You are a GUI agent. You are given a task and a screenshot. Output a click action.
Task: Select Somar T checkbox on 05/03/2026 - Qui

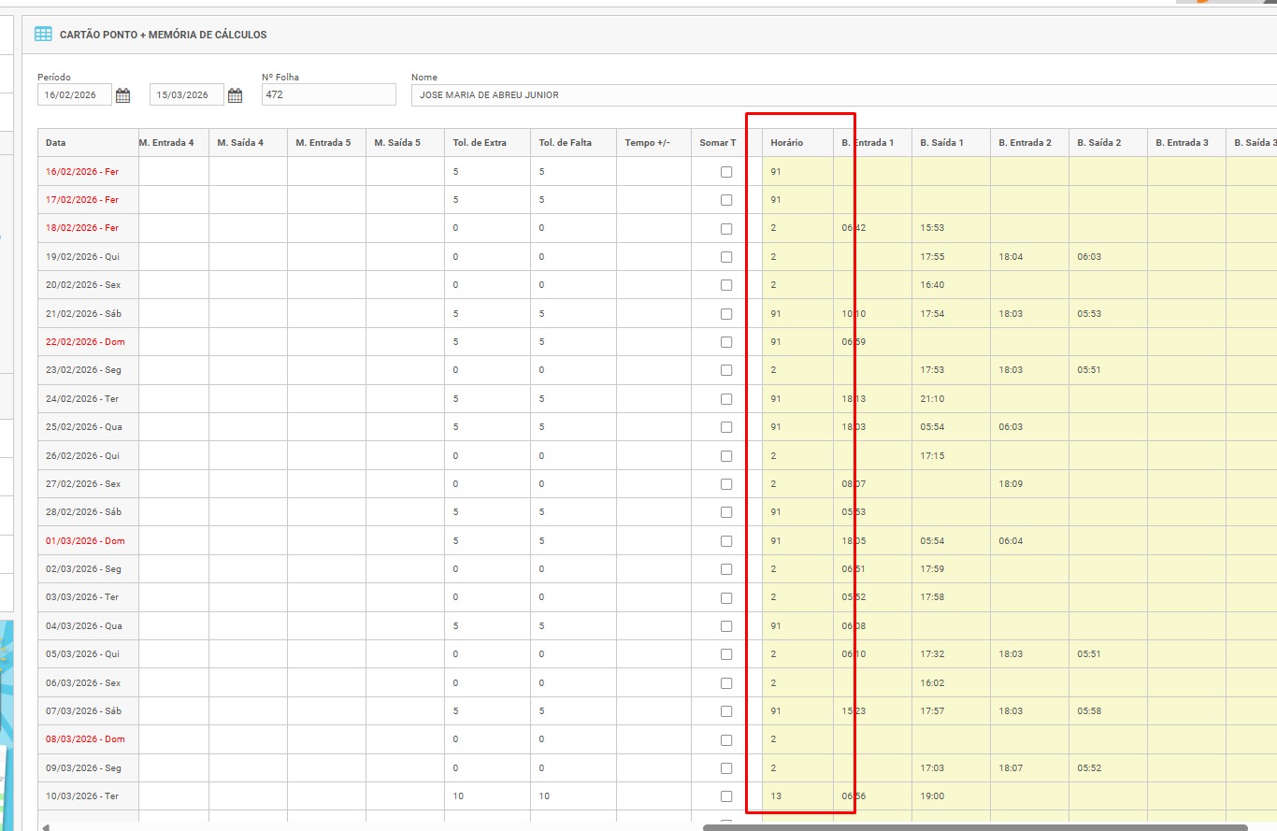click(726, 654)
